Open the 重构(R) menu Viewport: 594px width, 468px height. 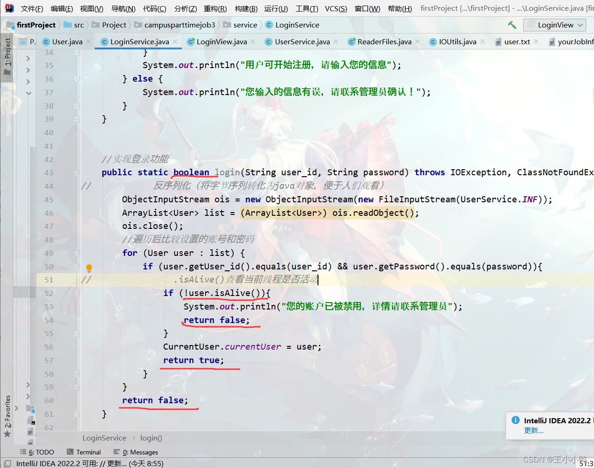215,8
